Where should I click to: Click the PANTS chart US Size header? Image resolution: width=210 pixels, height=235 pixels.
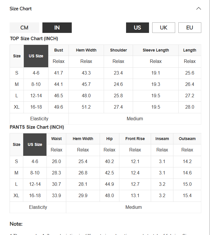(35, 144)
